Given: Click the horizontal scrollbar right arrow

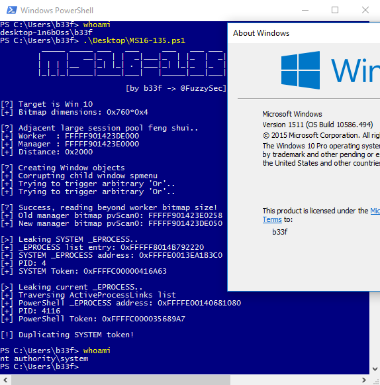Looking at the screenshot, I should (x=364, y=380).
